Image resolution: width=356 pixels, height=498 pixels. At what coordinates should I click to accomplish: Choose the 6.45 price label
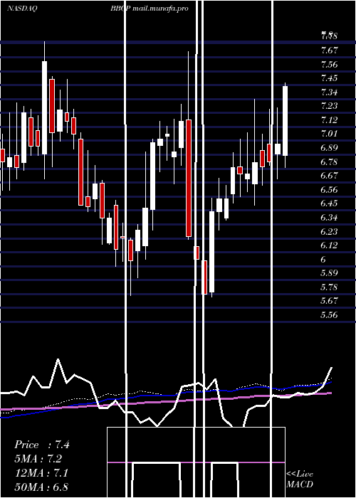pyautogui.click(x=329, y=203)
